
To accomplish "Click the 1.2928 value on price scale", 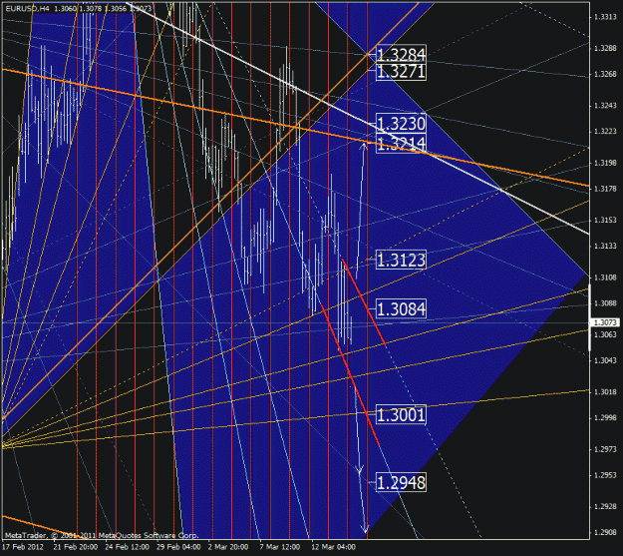I will (605, 507).
